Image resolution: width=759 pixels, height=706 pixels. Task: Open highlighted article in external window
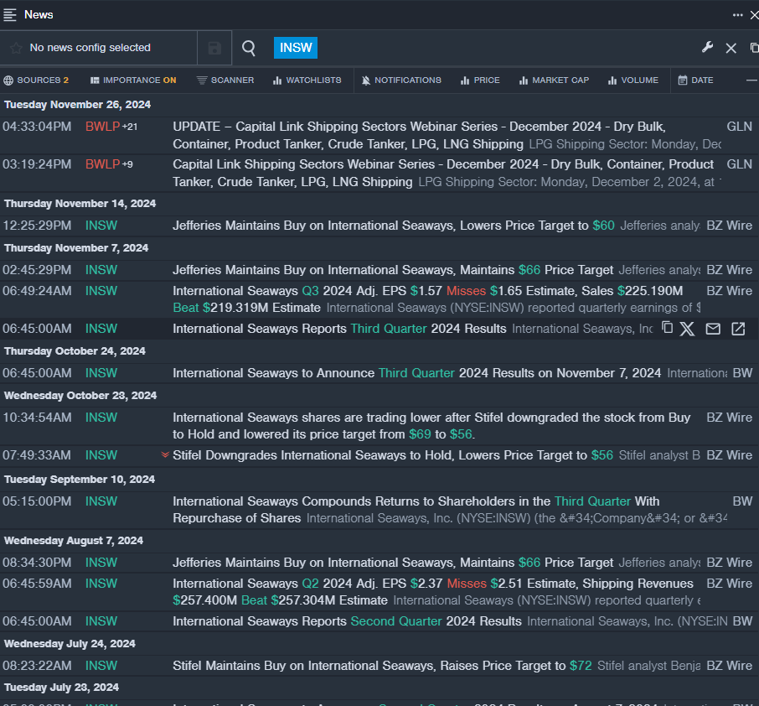click(738, 329)
